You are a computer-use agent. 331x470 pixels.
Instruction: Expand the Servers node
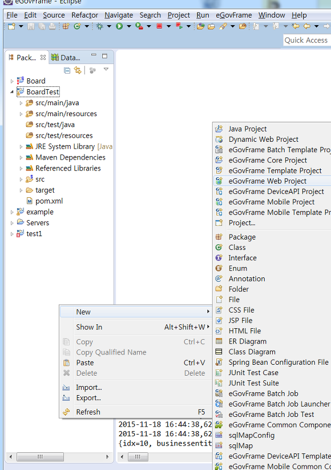pos(11,223)
